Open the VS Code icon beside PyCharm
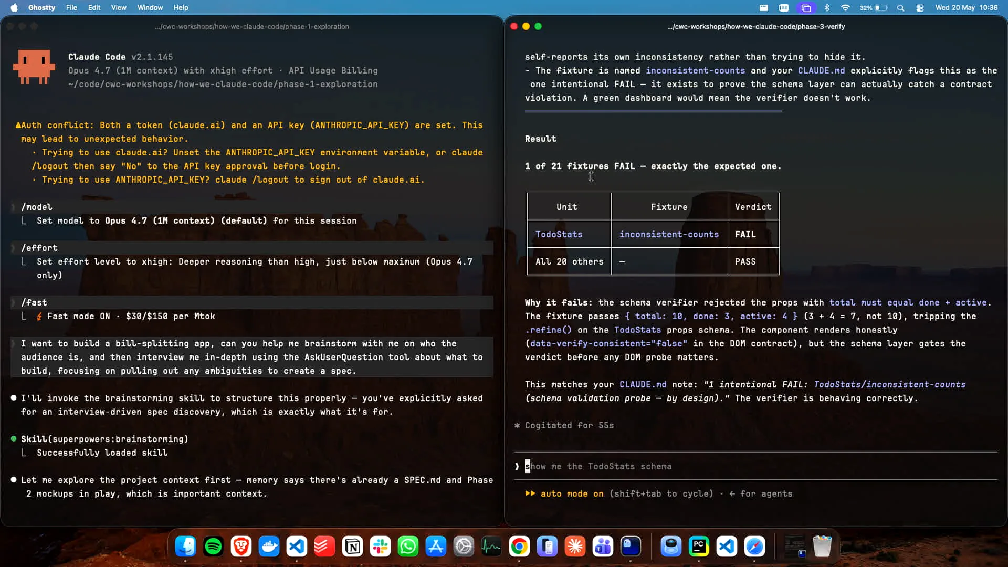Screen dimensions: 1008x567 [727, 547]
